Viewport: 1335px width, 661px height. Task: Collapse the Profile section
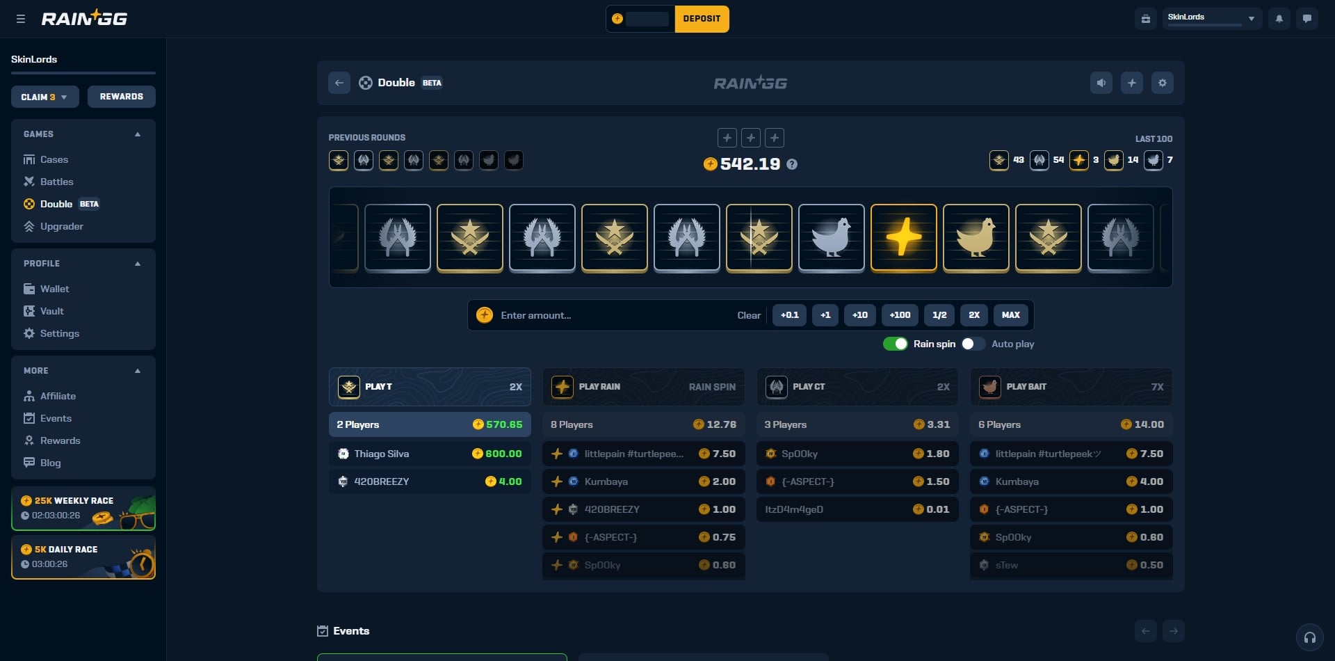click(138, 264)
